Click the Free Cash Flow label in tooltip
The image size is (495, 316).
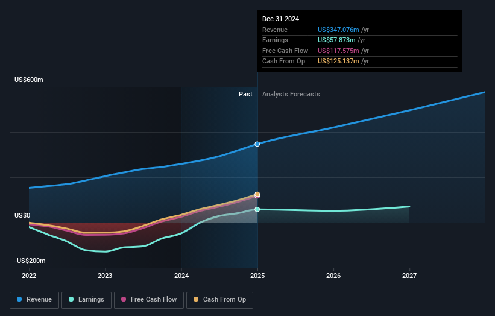click(x=285, y=51)
